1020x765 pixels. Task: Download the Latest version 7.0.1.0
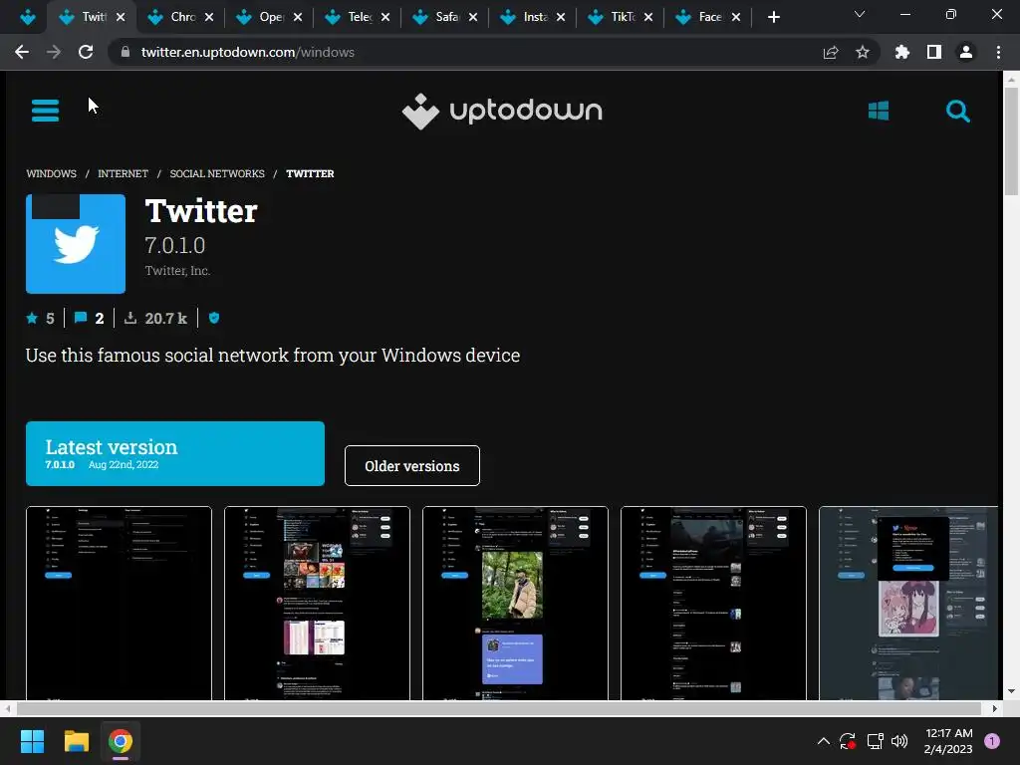(175, 453)
